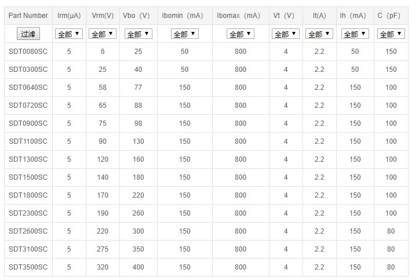Viewport: 419px width, 280px height.
Task: Open the C (pF) filter dropdown
Action: click(x=391, y=34)
